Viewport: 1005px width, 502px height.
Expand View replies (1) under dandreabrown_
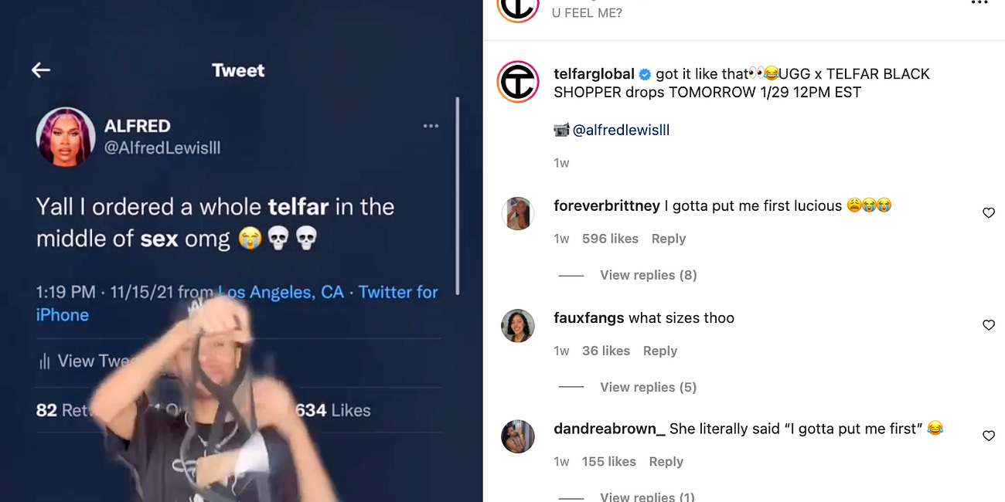(648, 497)
